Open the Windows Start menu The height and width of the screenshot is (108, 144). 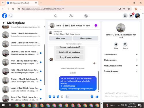point(3,105)
